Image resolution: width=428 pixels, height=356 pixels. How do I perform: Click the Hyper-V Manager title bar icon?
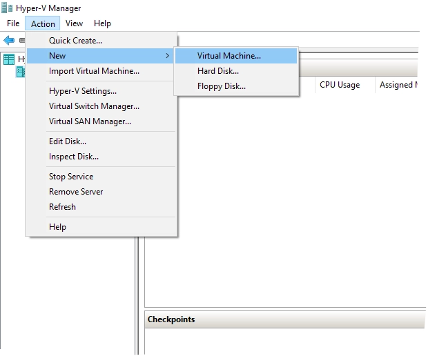click(x=7, y=8)
